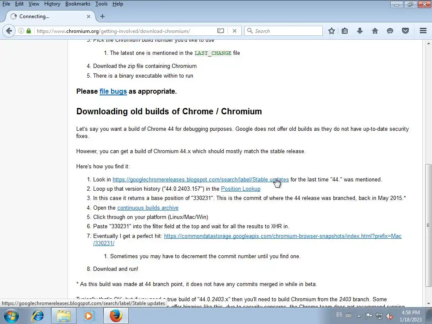Click text There is a binary executable within to run
Image resolution: width=432 pixels, height=324 pixels.
pos(143,76)
